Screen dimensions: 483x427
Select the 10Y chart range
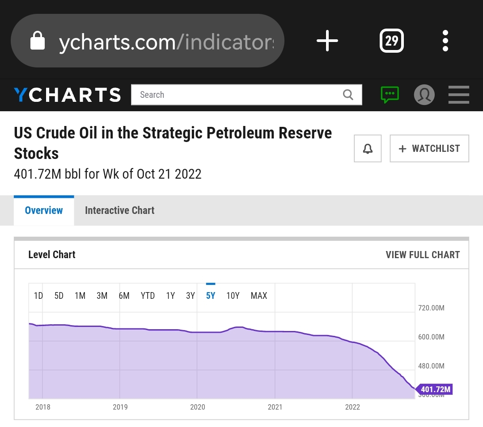pos(233,296)
